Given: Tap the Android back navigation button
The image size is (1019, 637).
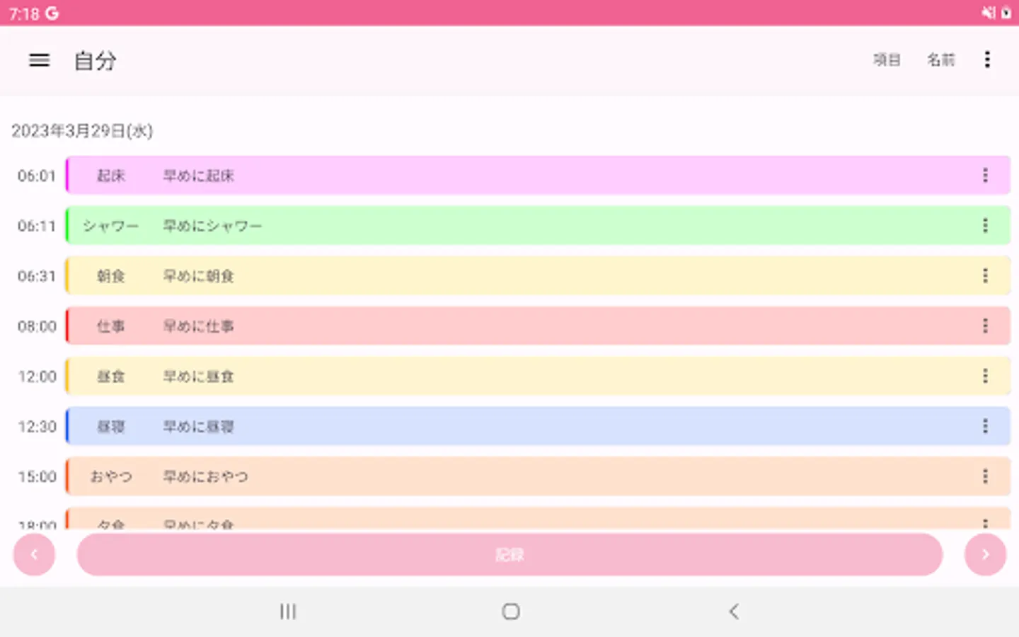Looking at the screenshot, I should click(x=734, y=612).
